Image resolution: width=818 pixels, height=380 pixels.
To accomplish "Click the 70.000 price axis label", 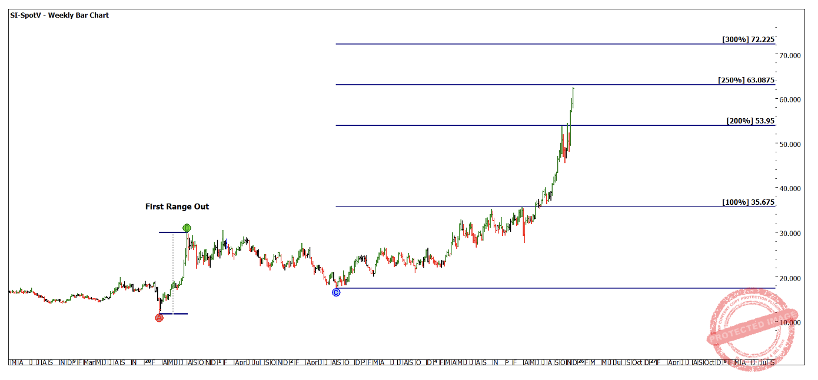I will [x=790, y=55].
